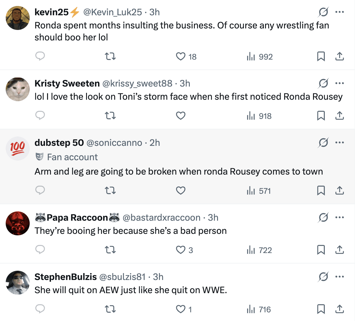Share Papa Raccoon's tweet
Screen dimensions: 355x321
(x=339, y=250)
